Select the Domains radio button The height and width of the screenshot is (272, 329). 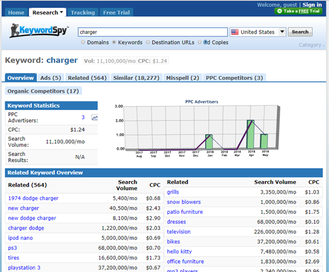83,42
